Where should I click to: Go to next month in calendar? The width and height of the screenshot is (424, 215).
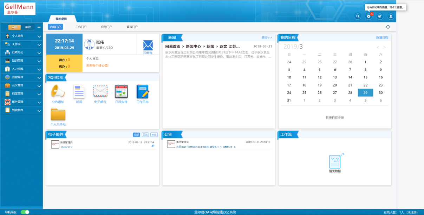[384, 47]
